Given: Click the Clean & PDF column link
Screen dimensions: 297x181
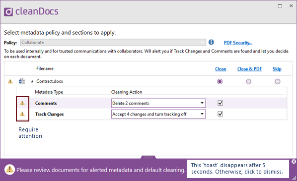Looking at the screenshot, I should 249,69.
